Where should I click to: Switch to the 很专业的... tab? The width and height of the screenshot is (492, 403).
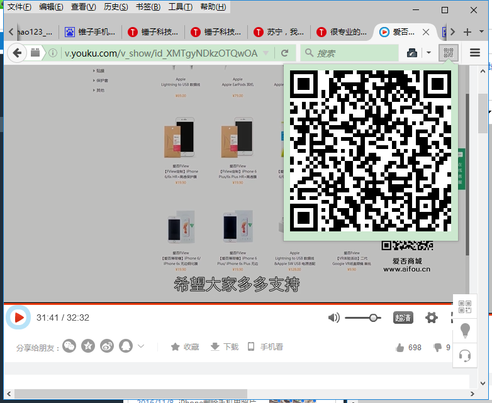(342, 31)
